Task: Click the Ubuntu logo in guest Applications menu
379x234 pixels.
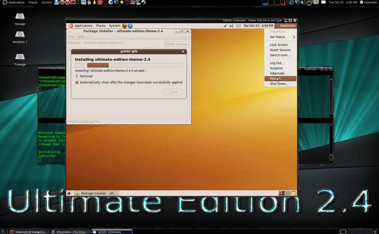Action: point(70,26)
